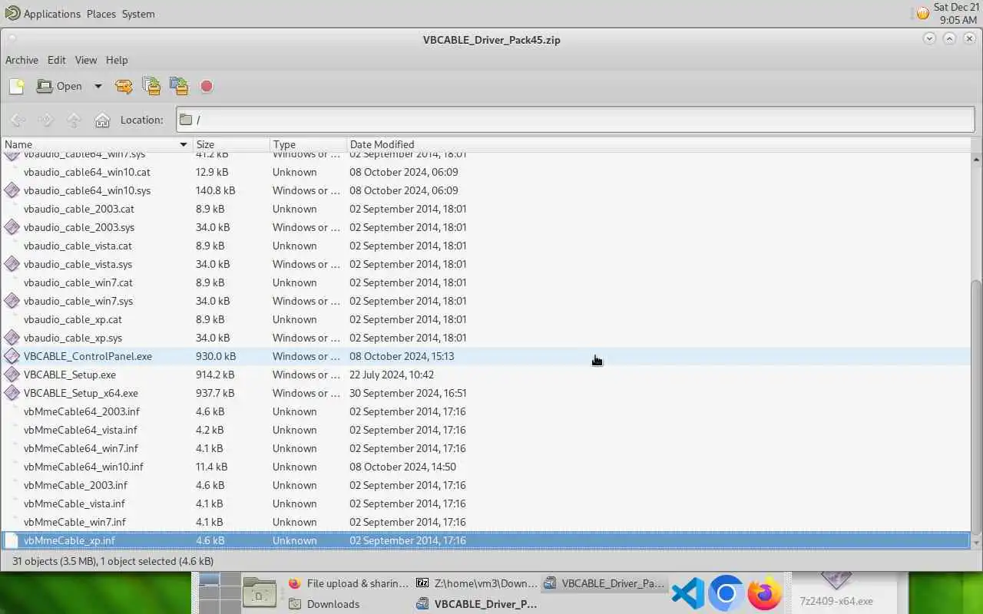This screenshot has height=614, width=983.
Task: Click the orange notification icon in top panel
Action: pos(922,13)
